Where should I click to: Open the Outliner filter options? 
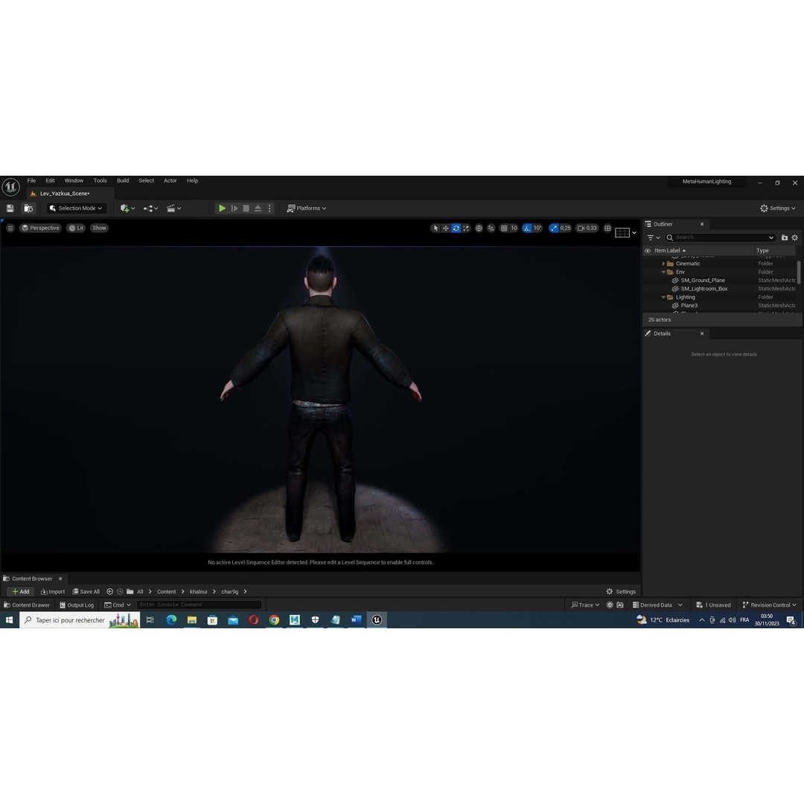654,237
